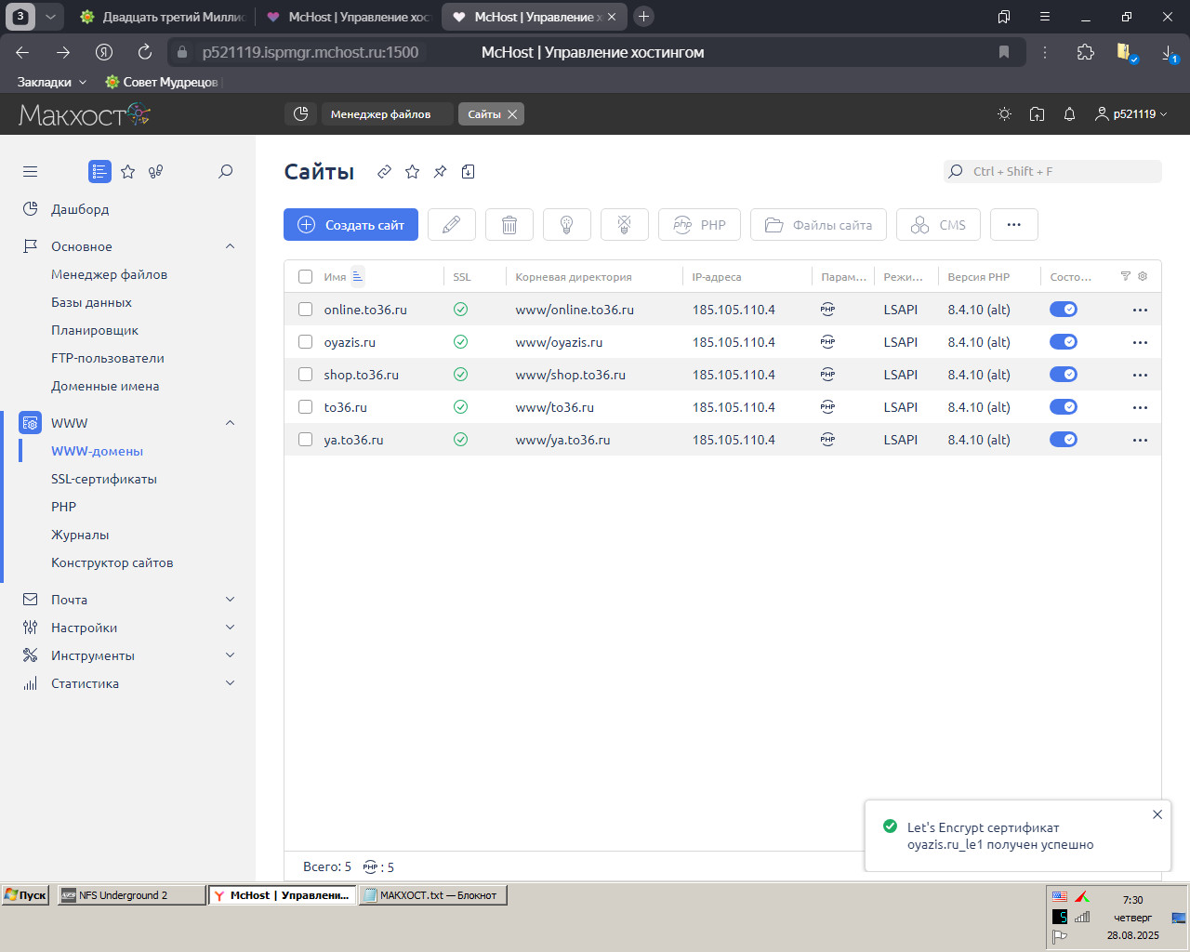Switch to Двадцать третий Миллион browser tab

(162, 17)
